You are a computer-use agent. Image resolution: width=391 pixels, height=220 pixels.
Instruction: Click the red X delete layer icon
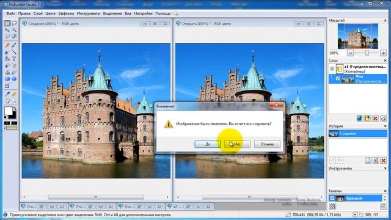[375, 118]
